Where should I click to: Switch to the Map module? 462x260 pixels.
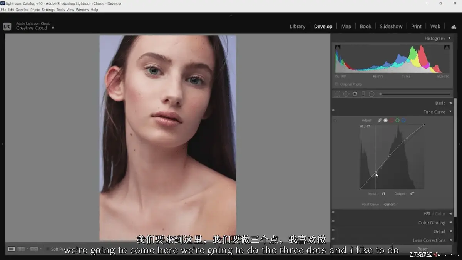point(346,27)
